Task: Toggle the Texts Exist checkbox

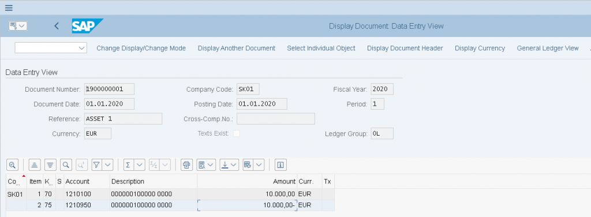Action: click(236, 133)
